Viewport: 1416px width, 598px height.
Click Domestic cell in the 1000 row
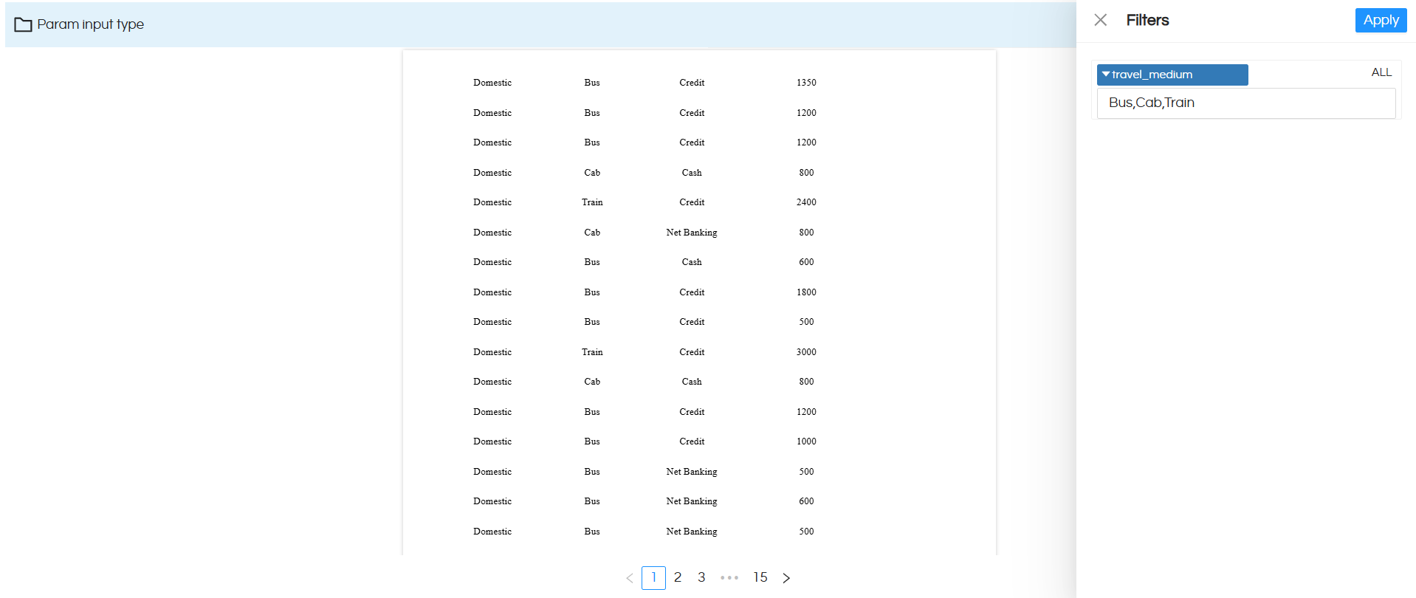492,441
